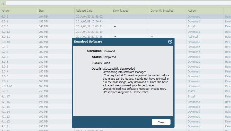Select version cell 6.0.2

(5, 17)
